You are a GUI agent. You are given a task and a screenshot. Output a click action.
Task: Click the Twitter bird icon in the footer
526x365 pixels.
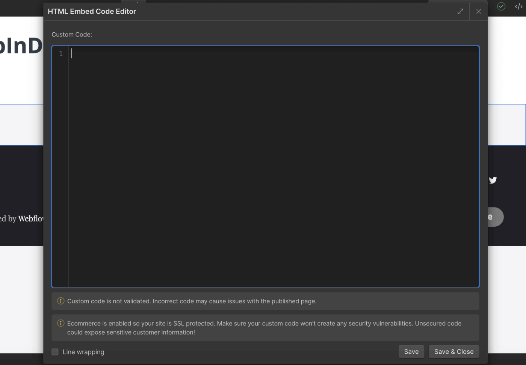(493, 180)
